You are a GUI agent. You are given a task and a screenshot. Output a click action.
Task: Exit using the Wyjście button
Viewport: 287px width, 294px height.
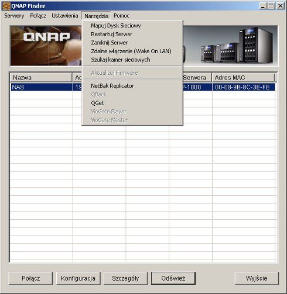point(257,278)
